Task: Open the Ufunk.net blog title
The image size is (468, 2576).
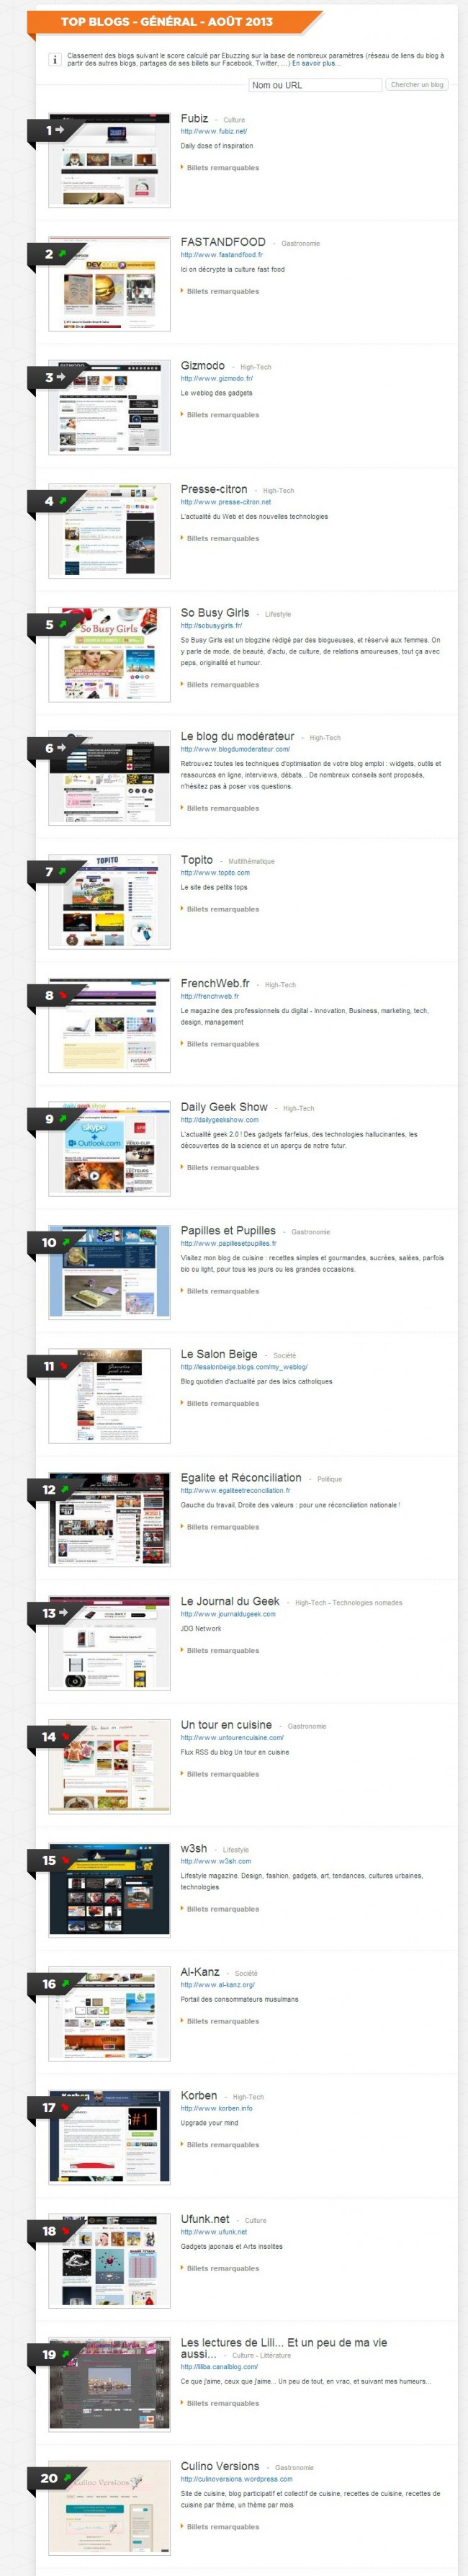Action: (205, 2219)
